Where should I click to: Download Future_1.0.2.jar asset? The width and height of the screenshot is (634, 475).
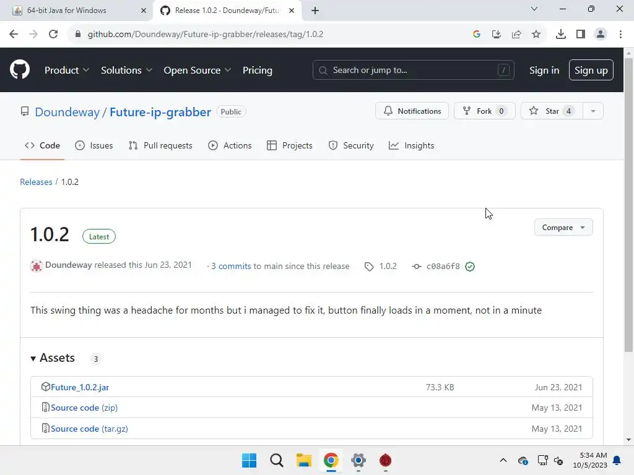(x=80, y=387)
